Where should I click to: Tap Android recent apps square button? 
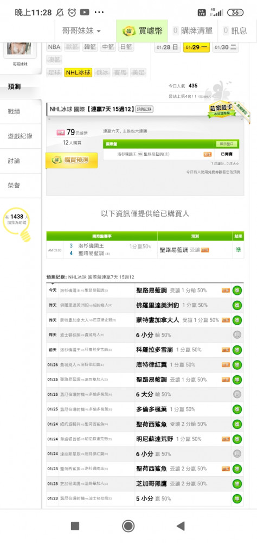tap(75, 526)
